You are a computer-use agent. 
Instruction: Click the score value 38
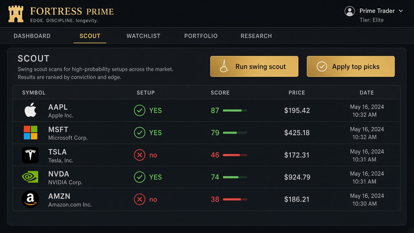tap(215, 199)
